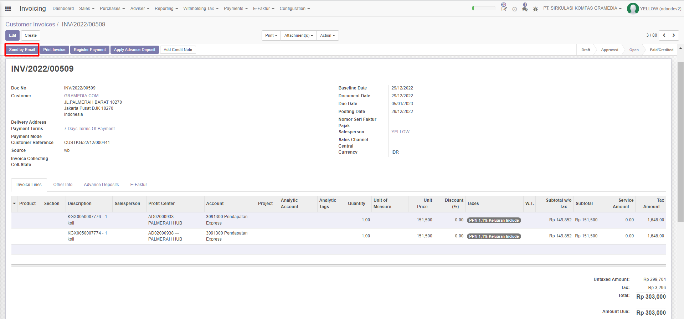Screen dimensions: 684x319
Task: Open the Adviser menu
Action: (140, 9)
